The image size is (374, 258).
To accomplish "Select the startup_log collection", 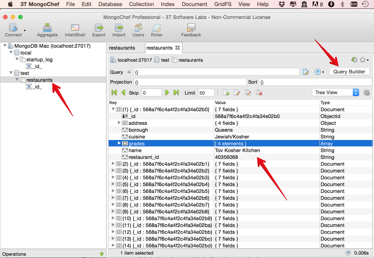I will (39, 59).
